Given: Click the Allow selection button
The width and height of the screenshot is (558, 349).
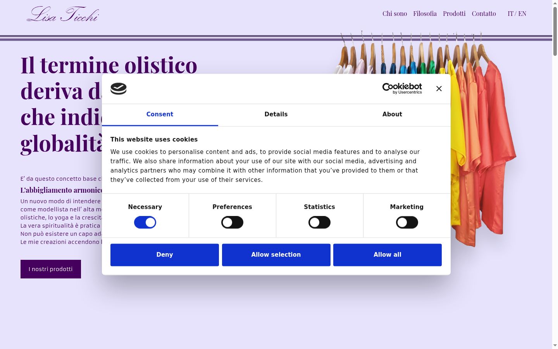Looking at the screenshot, I should 276,255.
